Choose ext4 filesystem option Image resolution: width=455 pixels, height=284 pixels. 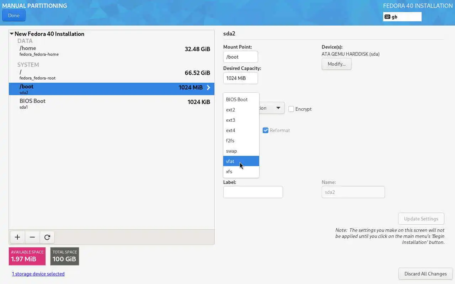click(x=241, y=130)
